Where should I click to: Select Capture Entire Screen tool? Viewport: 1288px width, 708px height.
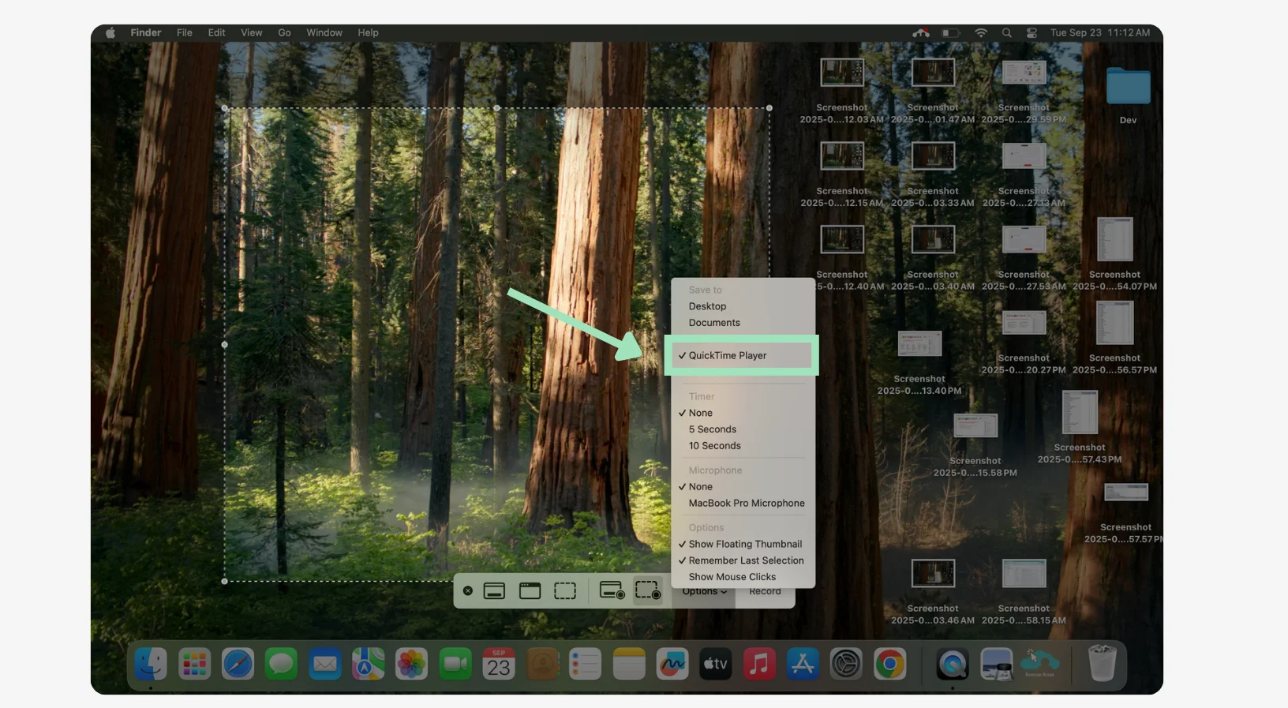494,590
